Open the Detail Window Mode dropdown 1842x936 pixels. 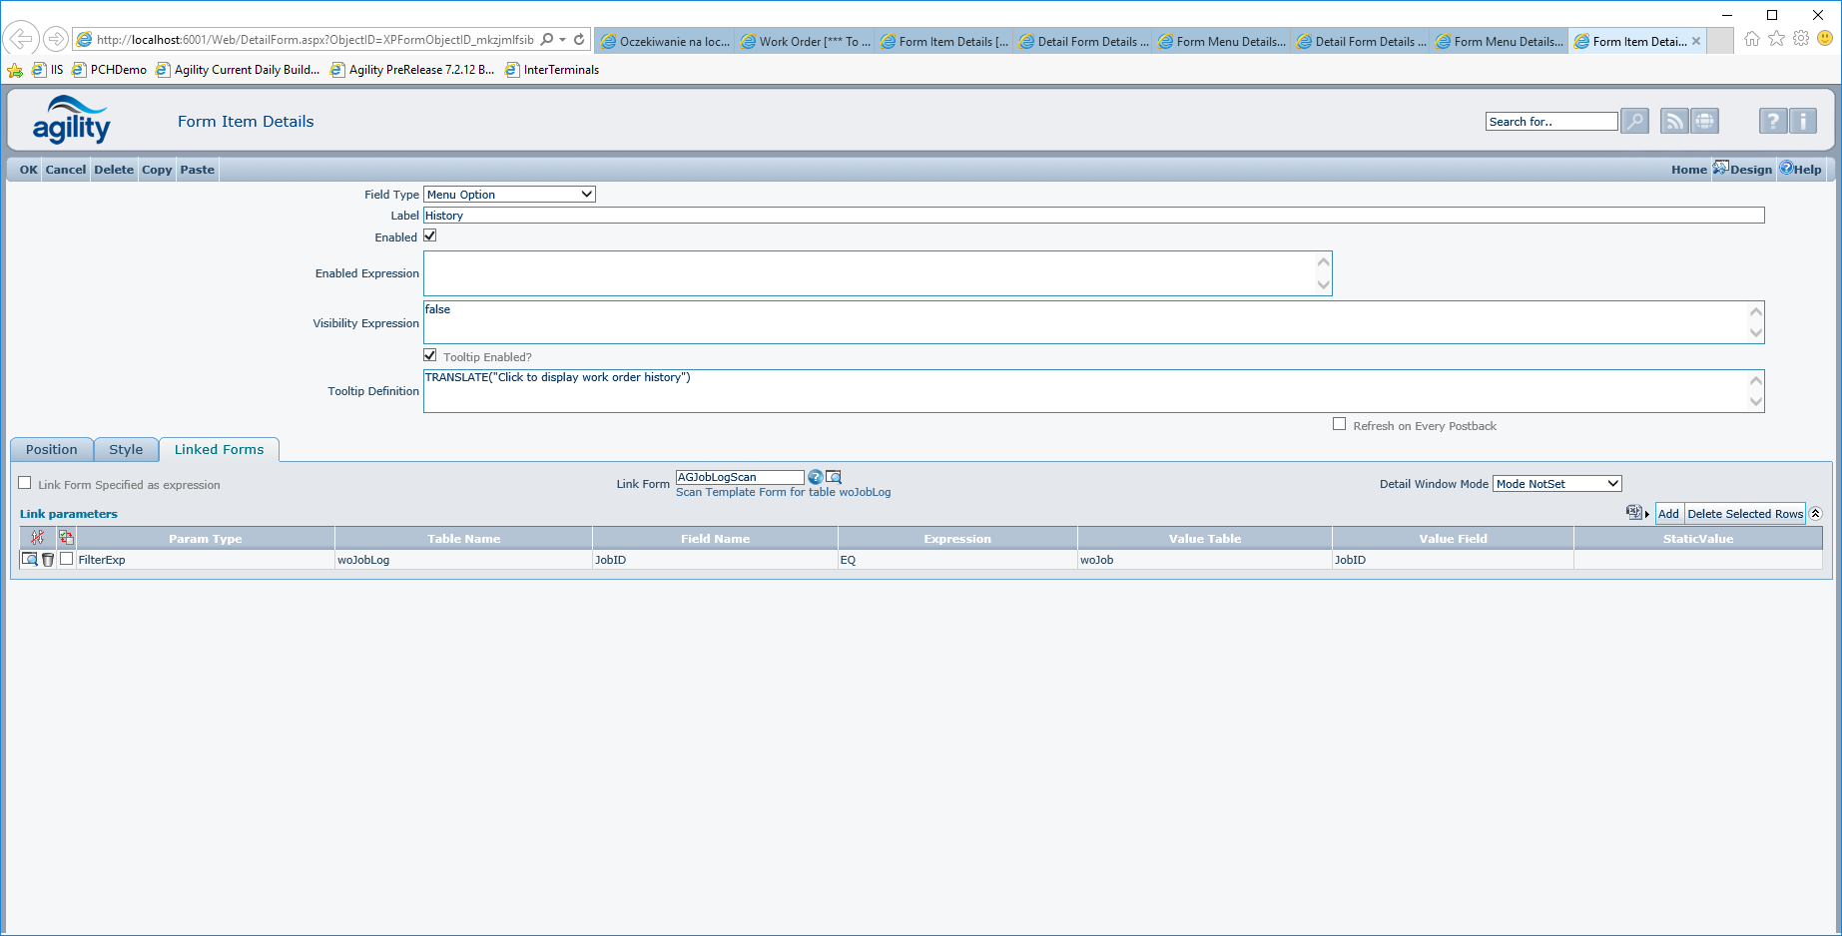coord(1556,484)
